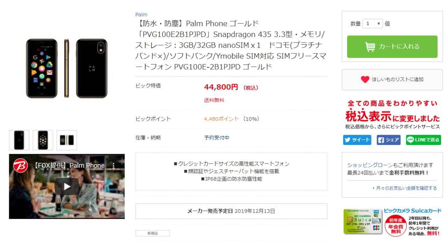The height and width of the screenshot is (251, 447).
Task: Add to ほしいものリスト wishlist
Action: [392, 79]
